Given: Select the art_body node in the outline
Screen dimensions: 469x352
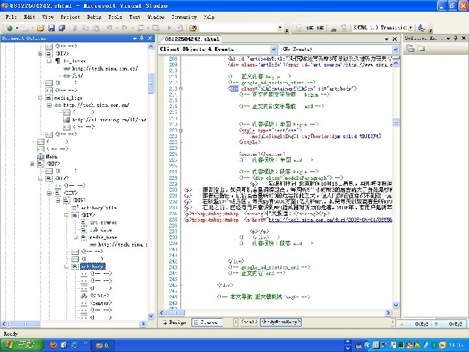Looking at the screenshot, I should (x=92, y=266).
